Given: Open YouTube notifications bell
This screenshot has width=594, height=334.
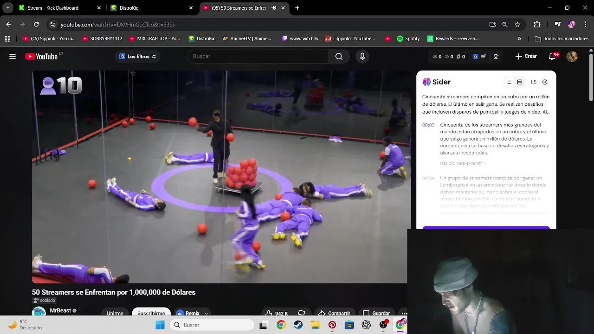Looking at the screenshot, I should tap(552, 57).
